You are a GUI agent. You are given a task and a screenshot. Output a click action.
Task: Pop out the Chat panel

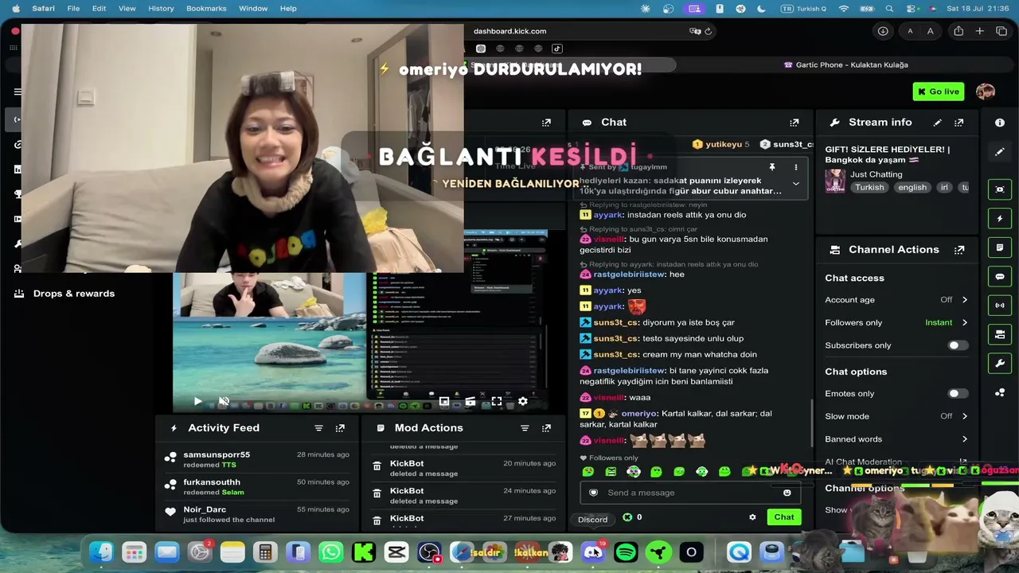pos(794,123)
